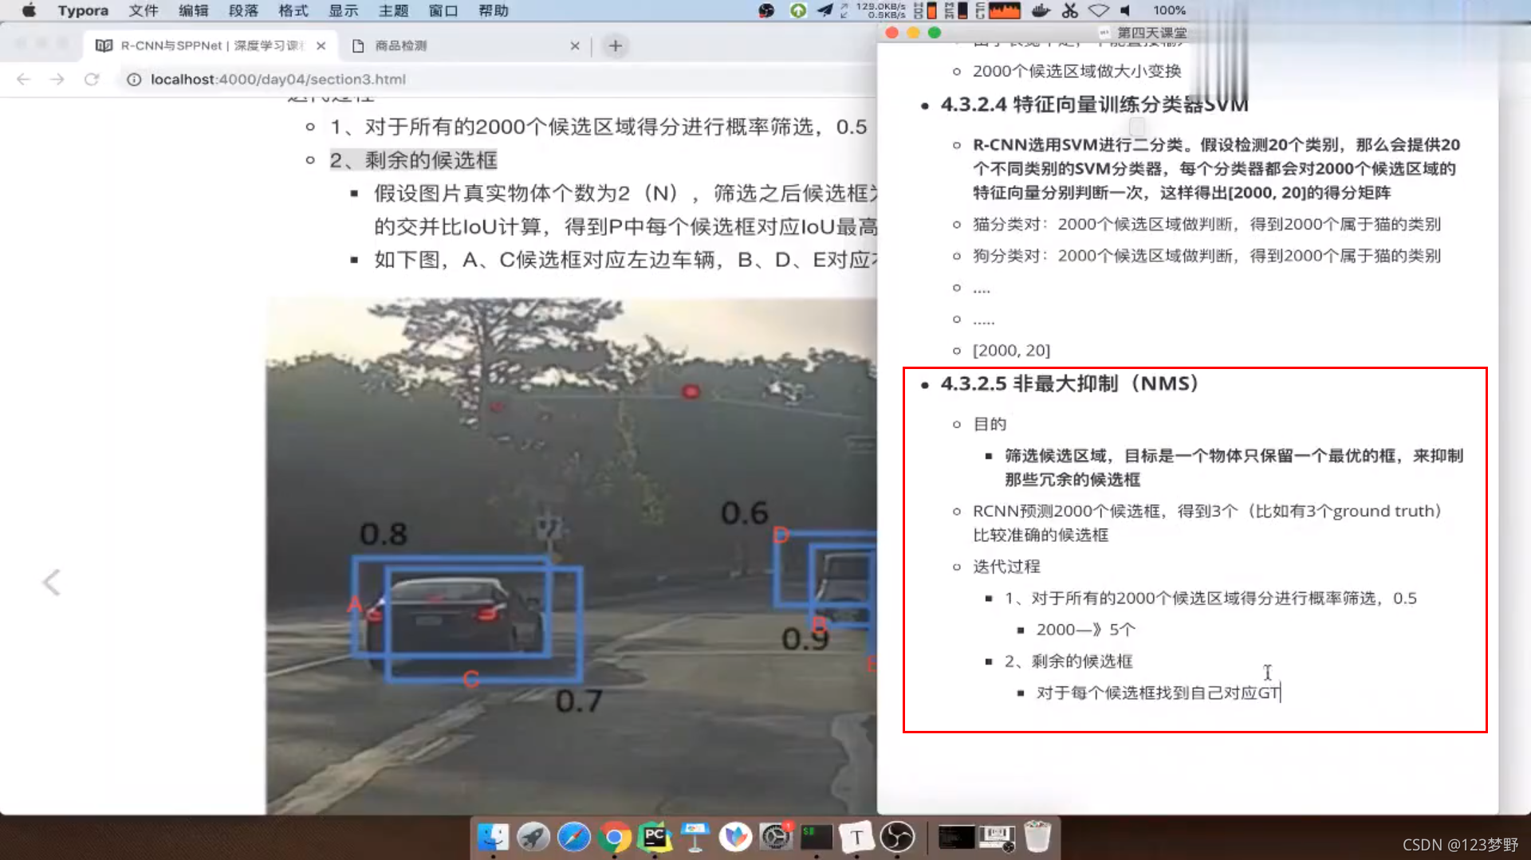The height and width of the screenshot is (860, 1531).
Task: Reload the current page
Action: [x=92, y=79]
